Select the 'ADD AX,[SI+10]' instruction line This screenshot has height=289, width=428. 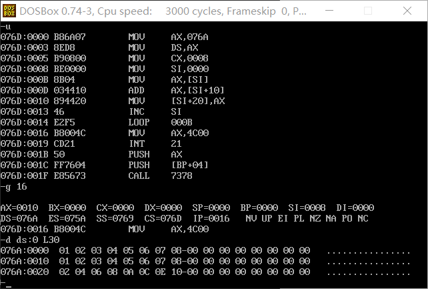tap(113, 90)
